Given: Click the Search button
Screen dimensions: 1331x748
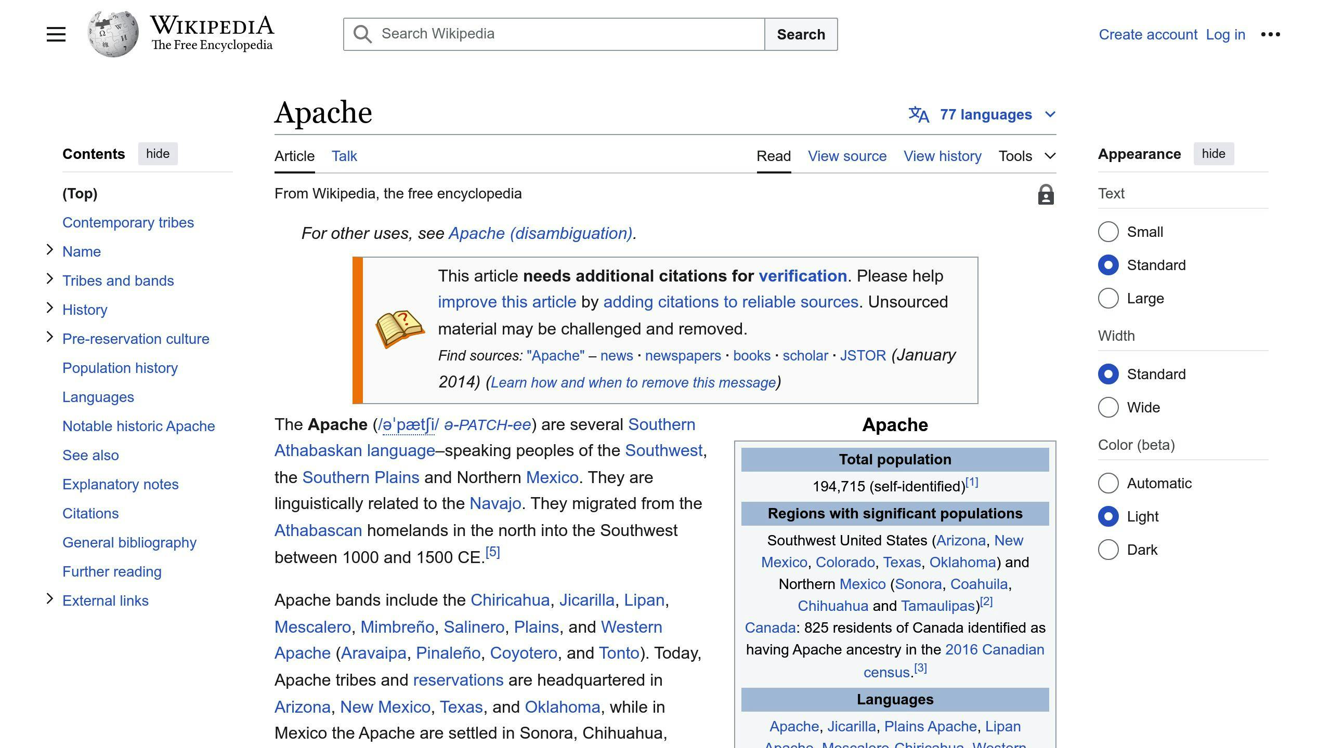Looking at the screenshot, I should [801, 34].
